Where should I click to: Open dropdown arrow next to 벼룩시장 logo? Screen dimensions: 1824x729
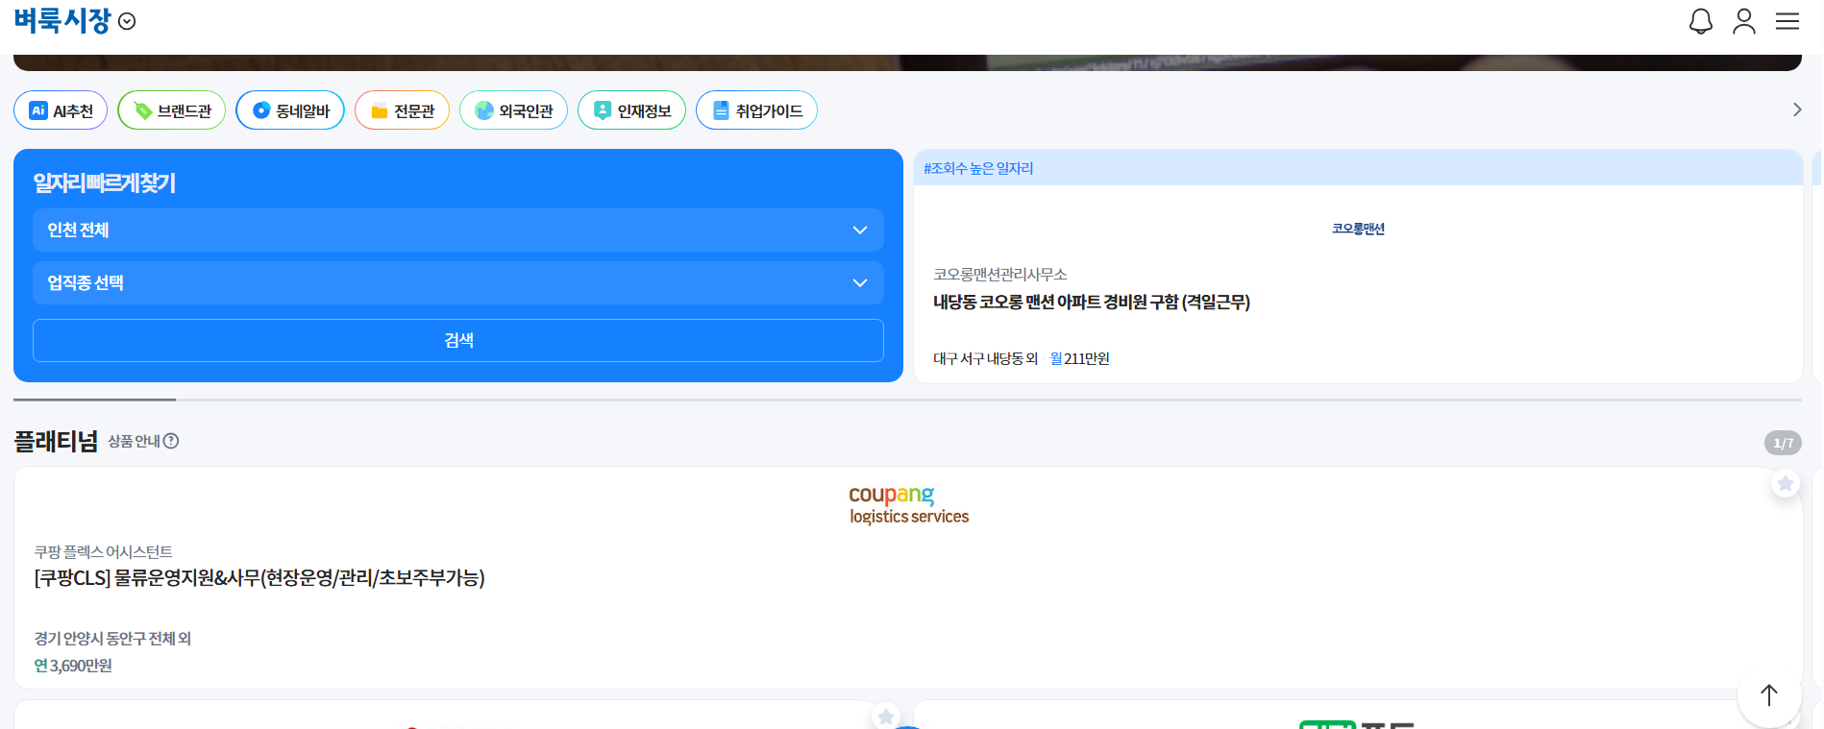pyautogui.click(x=127, y=21)
